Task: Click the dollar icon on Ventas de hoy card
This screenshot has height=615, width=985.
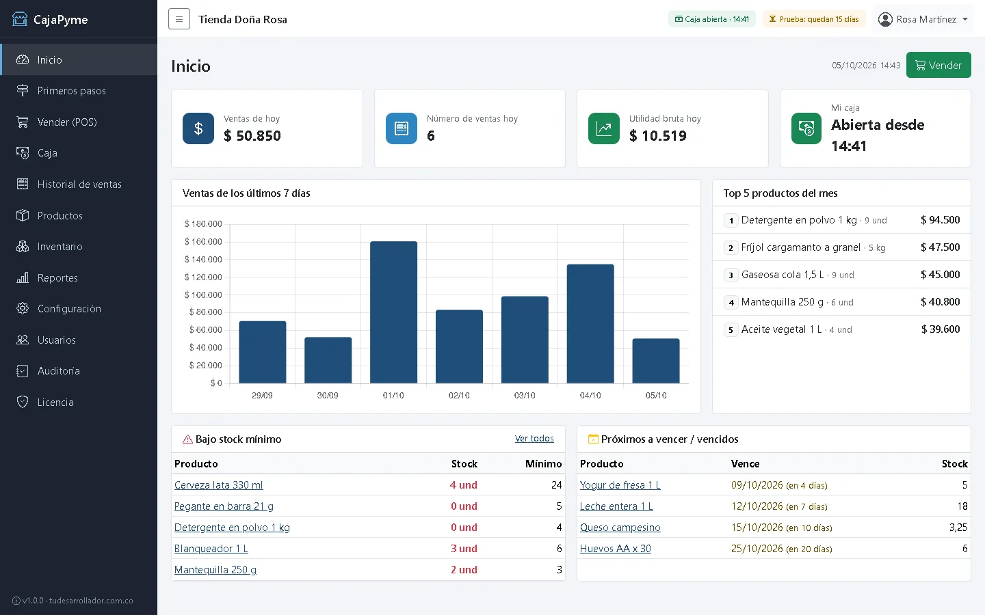Action: [x=198, y=128]
